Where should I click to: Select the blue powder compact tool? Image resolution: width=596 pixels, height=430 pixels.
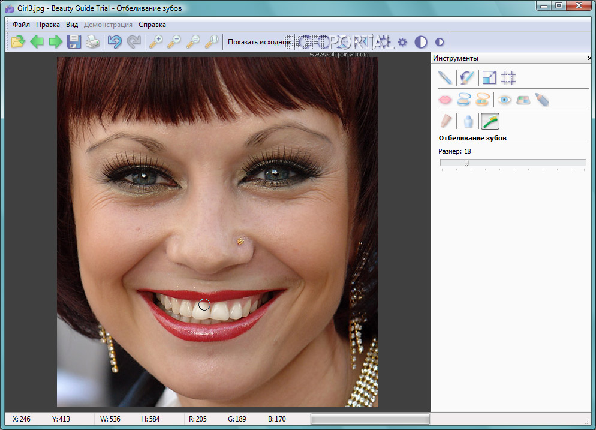pyautogui.click(x=463, y=100)
